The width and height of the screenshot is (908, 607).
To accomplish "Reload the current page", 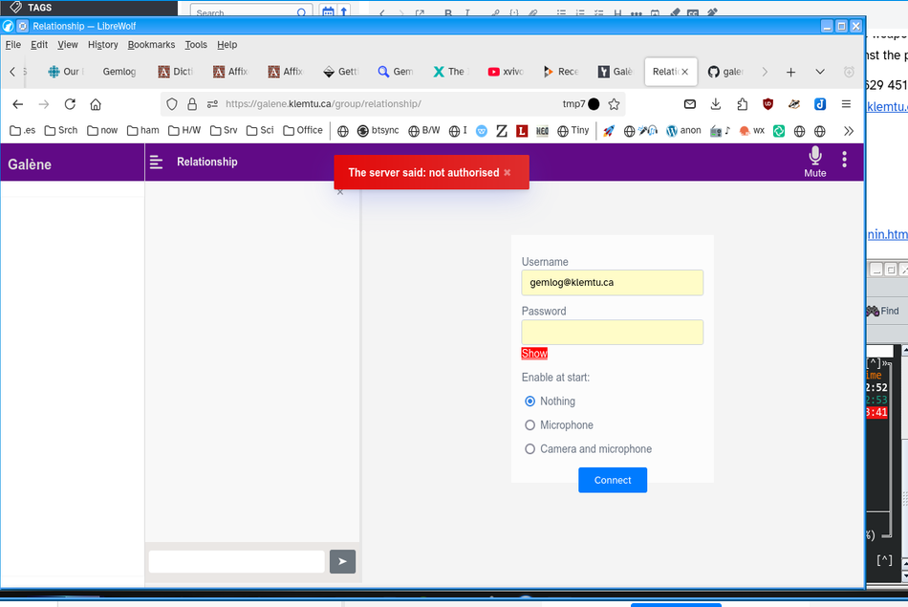I will tap(70, 104).
